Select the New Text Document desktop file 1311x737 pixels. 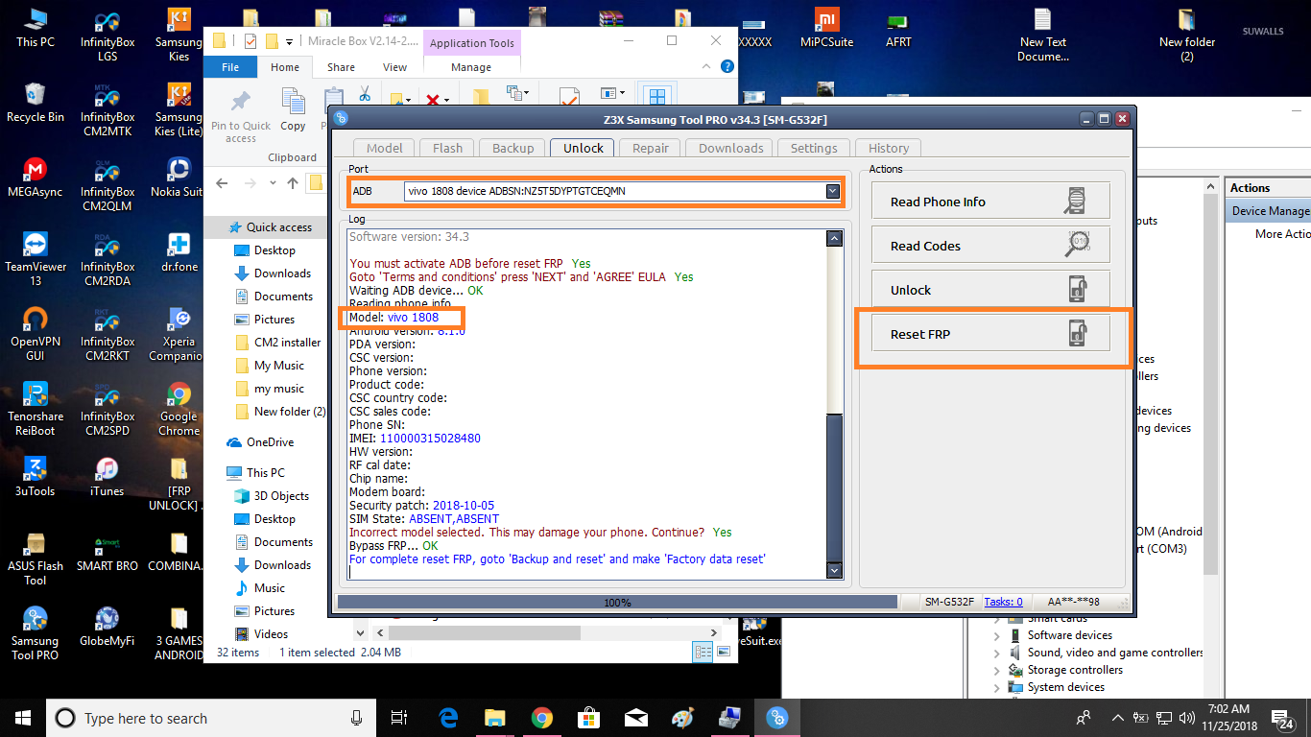click(x=1043, y=35)
